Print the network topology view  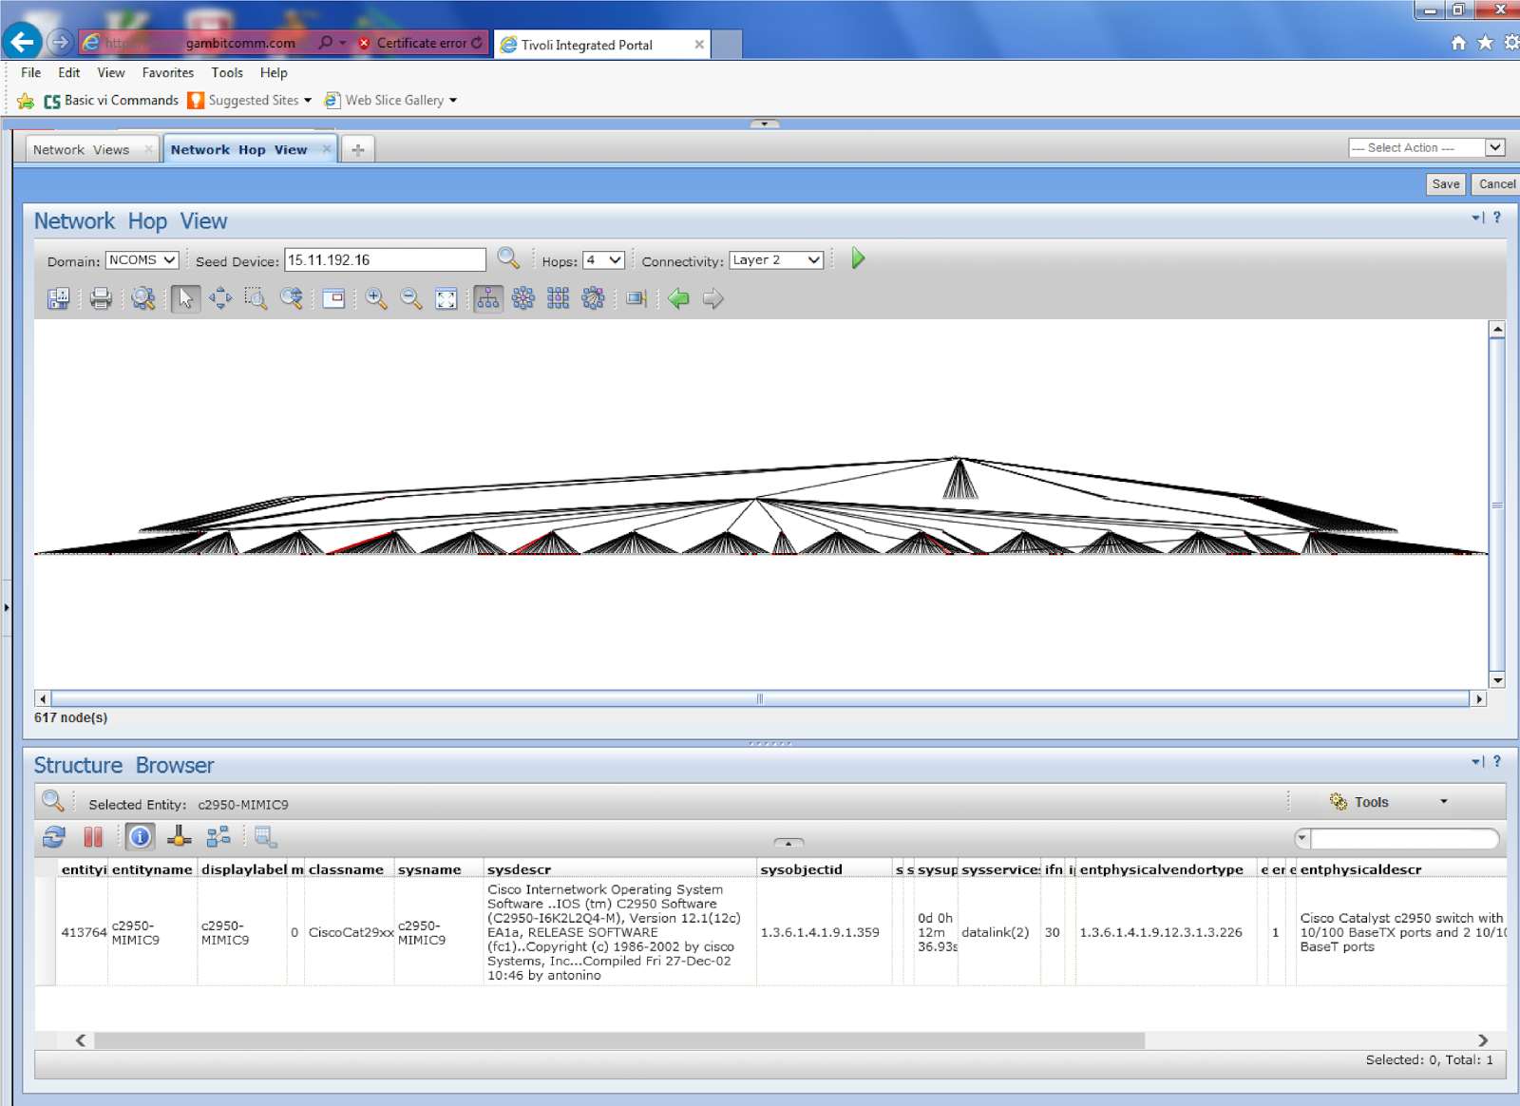point(101,298)
